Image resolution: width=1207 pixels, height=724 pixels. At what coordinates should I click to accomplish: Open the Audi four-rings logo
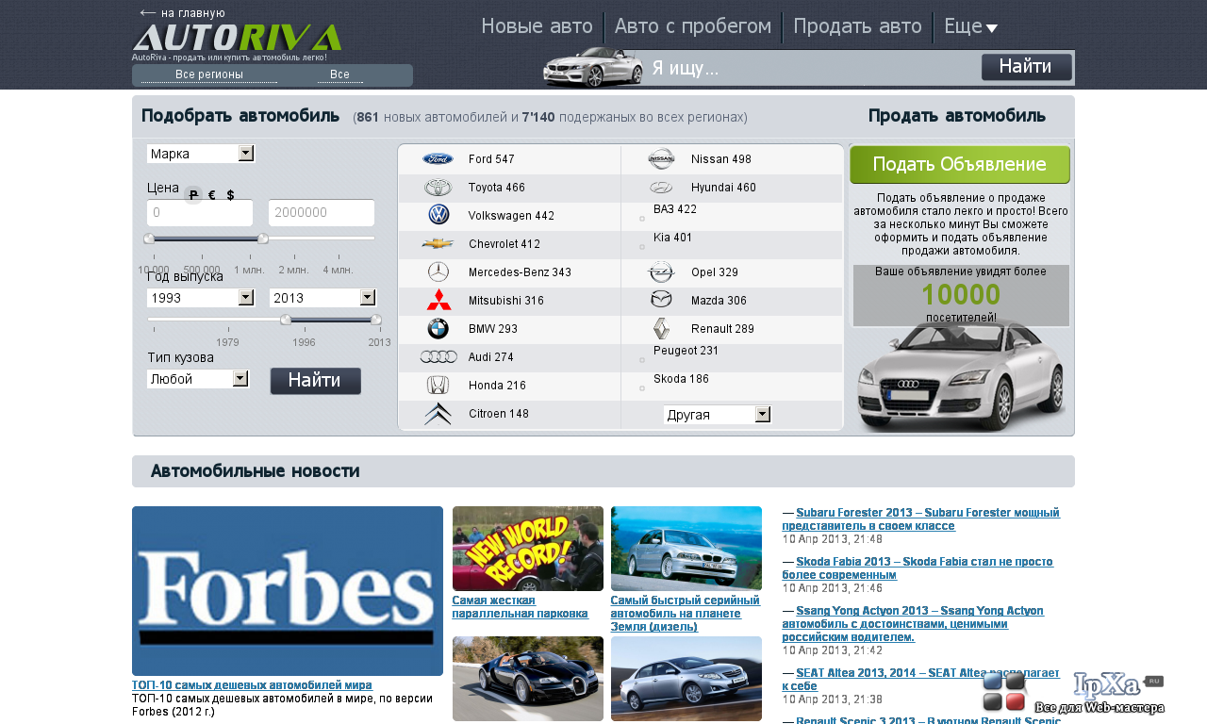point(438,357)
